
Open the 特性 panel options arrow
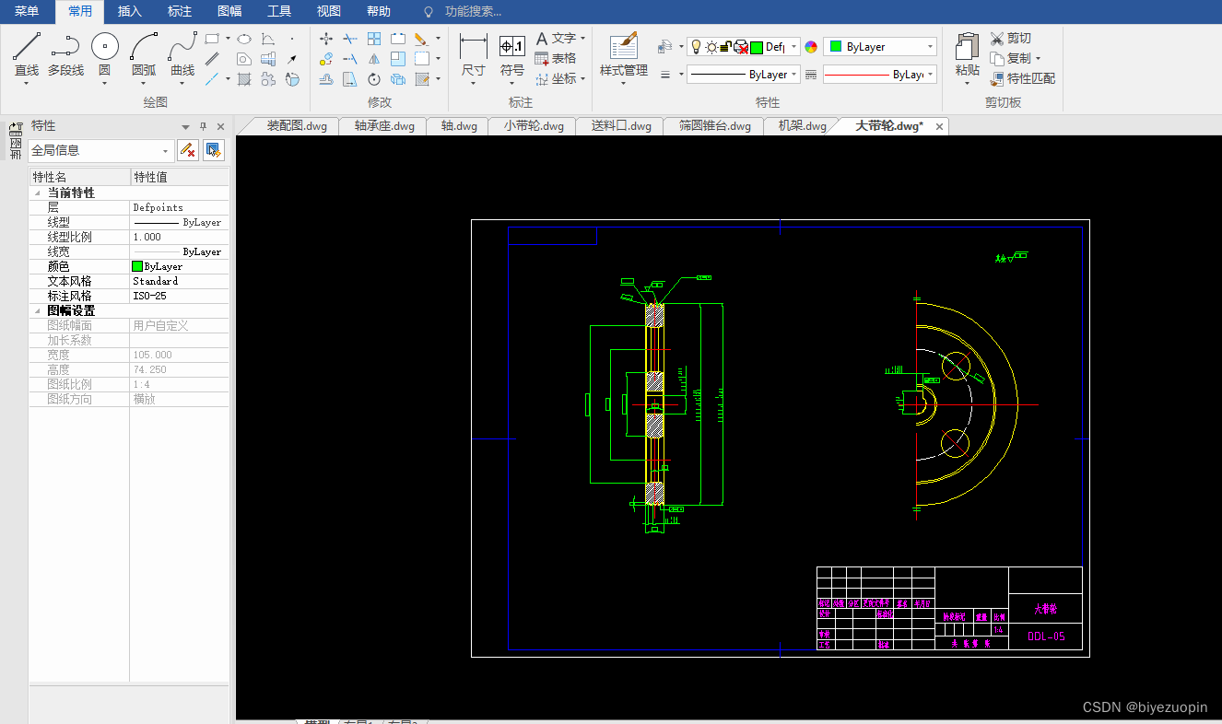coord(185,126)
